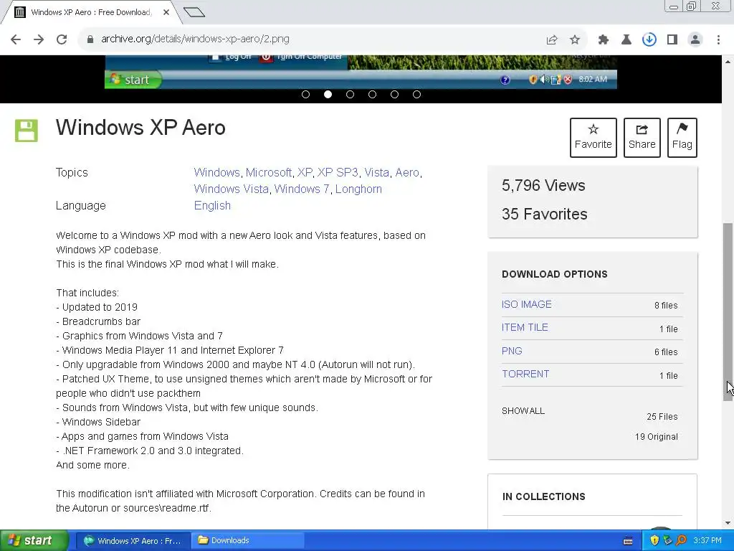Open the Chrome three-dot menu

718,40
